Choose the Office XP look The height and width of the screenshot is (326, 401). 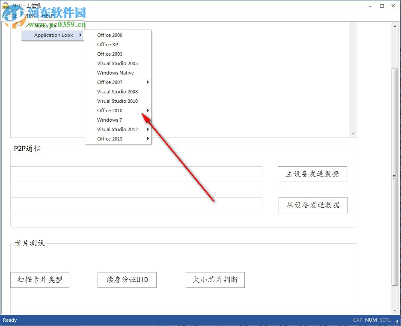tap(118, 45)
